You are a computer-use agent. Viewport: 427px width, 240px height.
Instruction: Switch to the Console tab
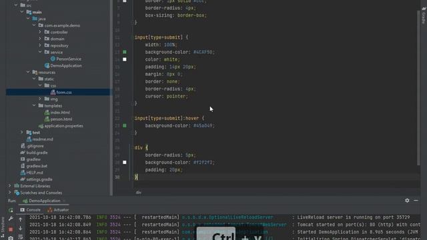pyautogui.click(x=31, y=210)
